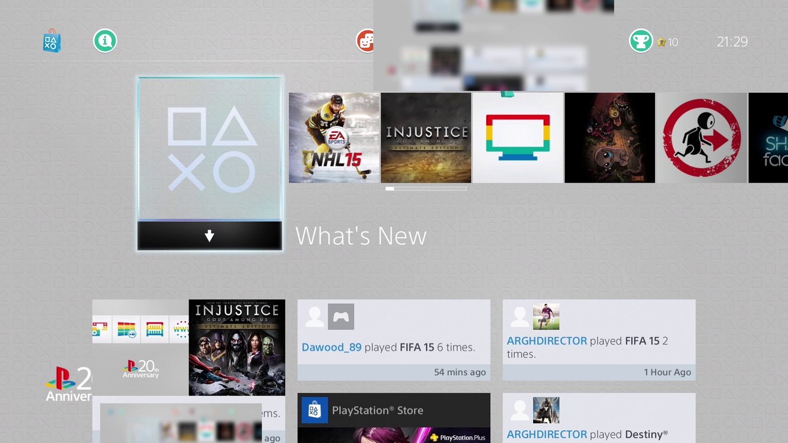Click the controller icon in Dawood_89's post
Screen dimensions: 788x443
pos(341,317)
